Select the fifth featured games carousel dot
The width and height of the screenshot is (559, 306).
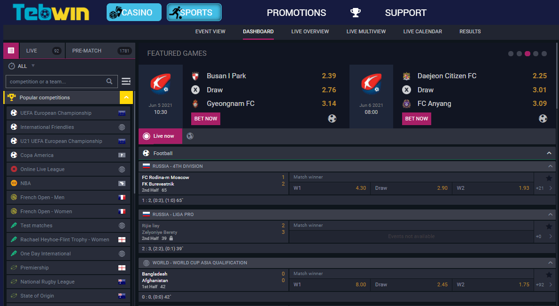[x=544, y=54]
